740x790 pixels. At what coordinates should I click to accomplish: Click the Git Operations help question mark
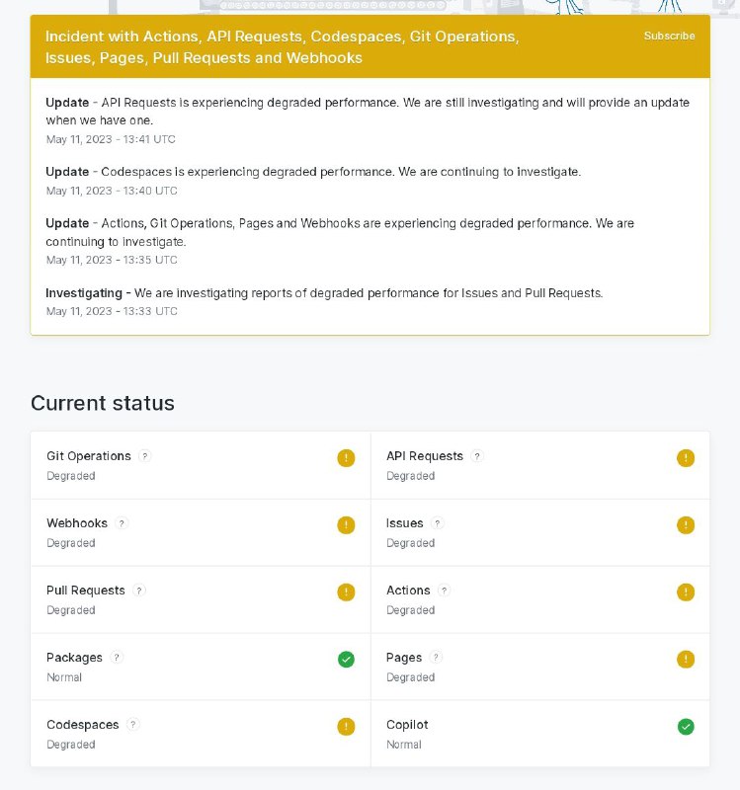[x=144, y=456]
